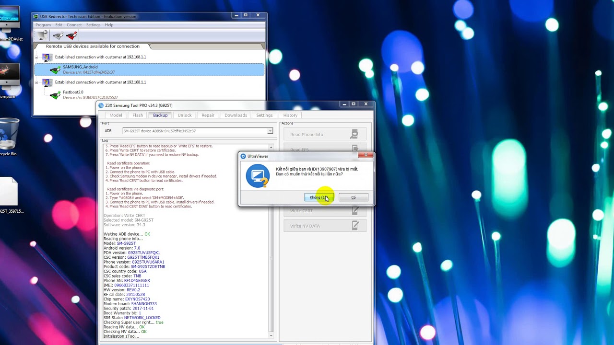Switch to the Model tab in Z3X
This screenshot has height=345, width=614.
116,115
